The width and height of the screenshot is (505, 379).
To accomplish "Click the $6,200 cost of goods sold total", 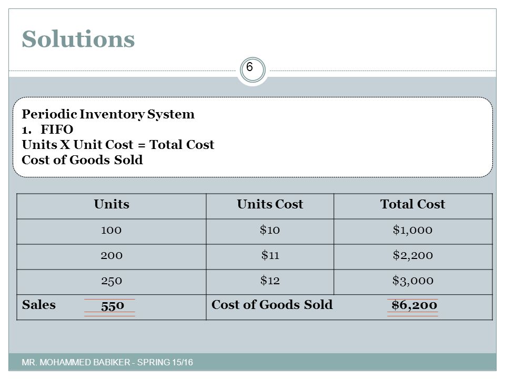I will pos(414,305).
